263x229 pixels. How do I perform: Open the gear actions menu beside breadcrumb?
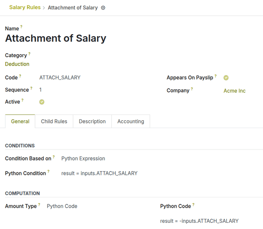pyautogui.click(x=103, y=8)
